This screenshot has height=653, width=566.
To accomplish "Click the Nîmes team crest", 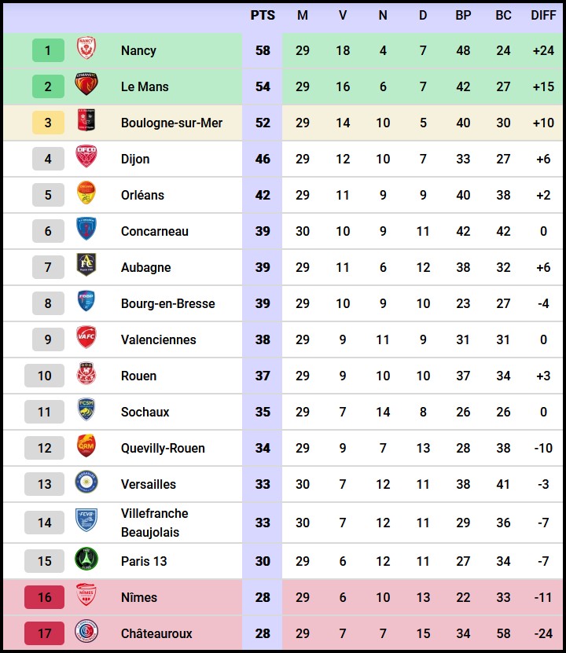I will 86,597.
